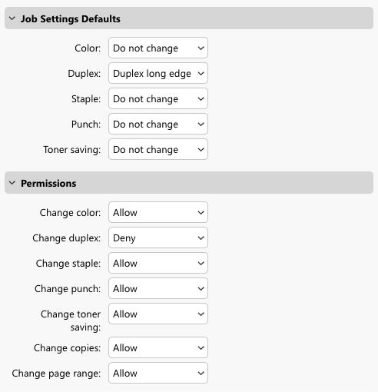Open the Duplex long edge dropdown

[x=158, y=73]
